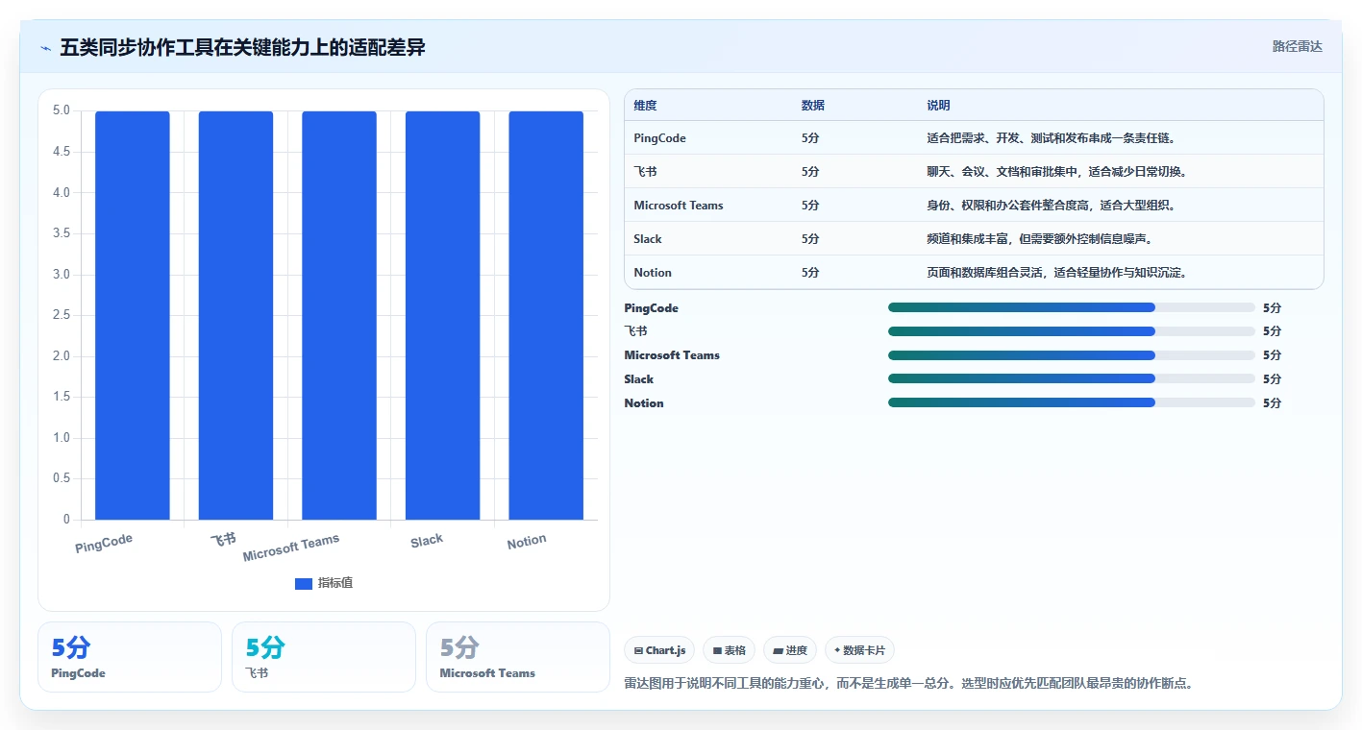Click the 路径雷达 label in header
1362x730 pixels.
point(1297,46)
